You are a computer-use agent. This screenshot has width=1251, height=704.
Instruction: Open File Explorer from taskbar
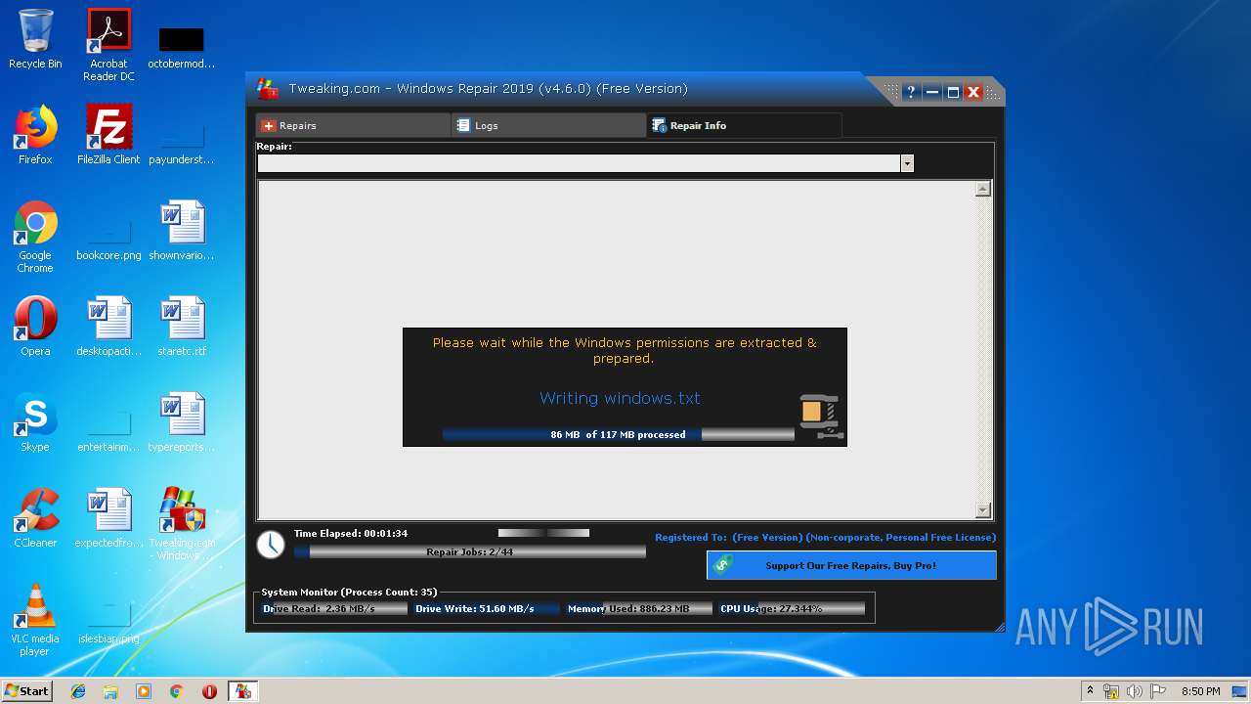coord(110,691)
